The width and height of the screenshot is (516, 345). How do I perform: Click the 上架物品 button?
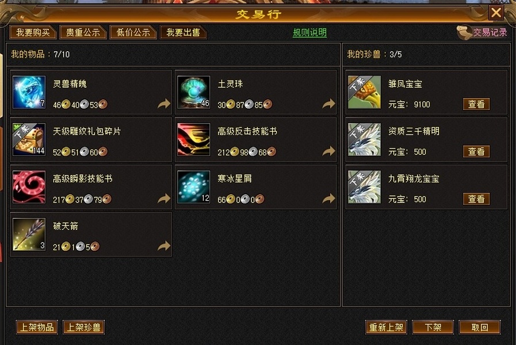click(37, 327)
